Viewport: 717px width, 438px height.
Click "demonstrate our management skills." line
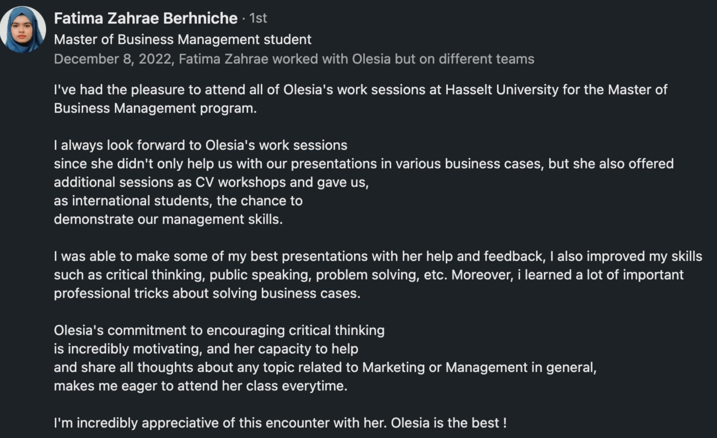click(x=168, y=219)
